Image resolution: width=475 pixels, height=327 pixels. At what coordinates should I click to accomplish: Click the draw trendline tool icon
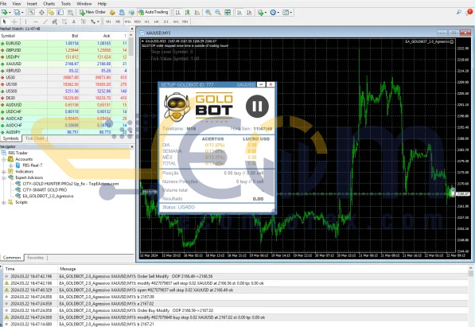pos(45,21)
